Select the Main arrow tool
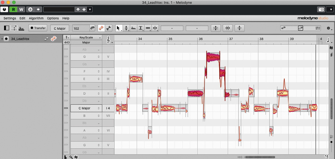Screen dimensions: 335x159 [119, 28]
